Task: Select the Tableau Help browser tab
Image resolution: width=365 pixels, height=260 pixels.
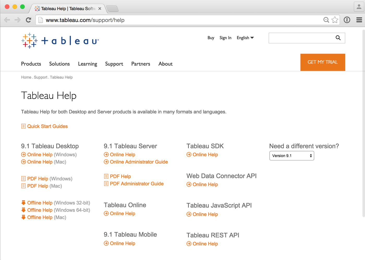Action: [68, 9]
